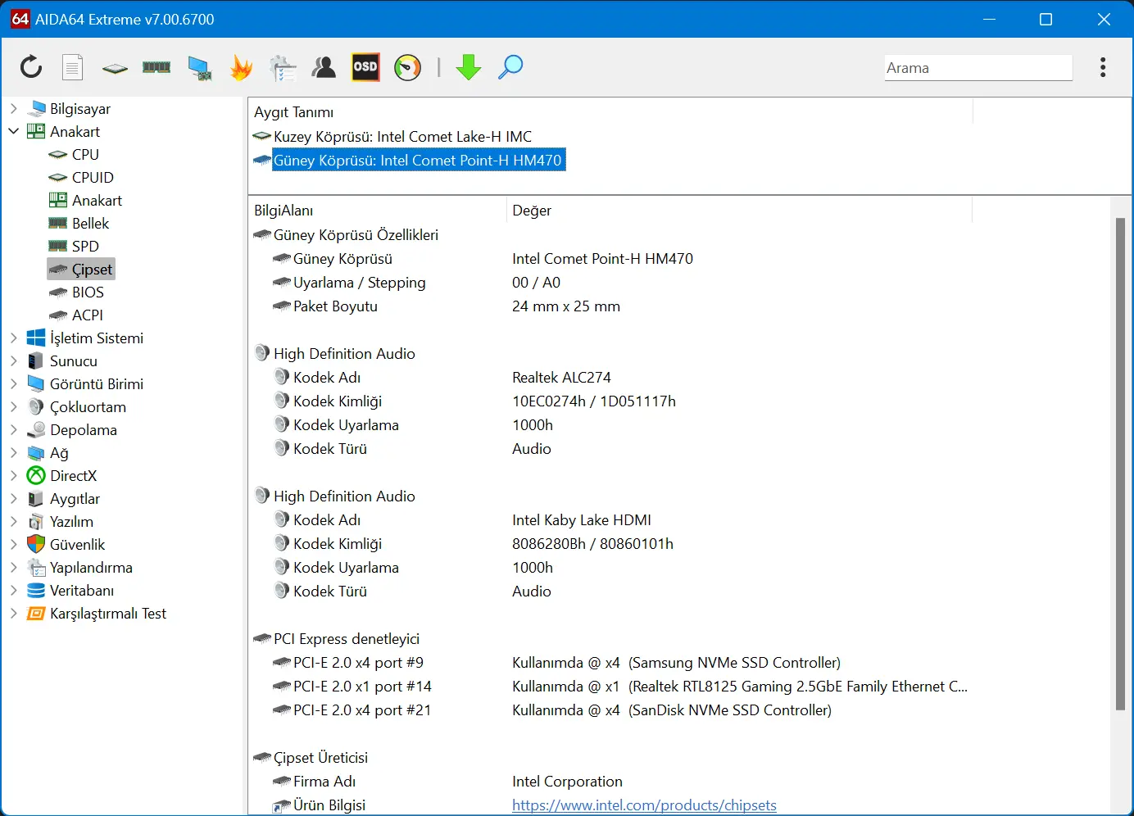The image size is (1134, 816).
Task: Open the OSD panel icon
Action: click(x=365, y=67)
